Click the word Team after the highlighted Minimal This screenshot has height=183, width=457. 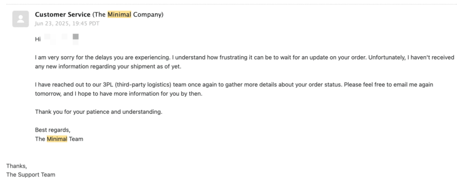click(76, 139)
